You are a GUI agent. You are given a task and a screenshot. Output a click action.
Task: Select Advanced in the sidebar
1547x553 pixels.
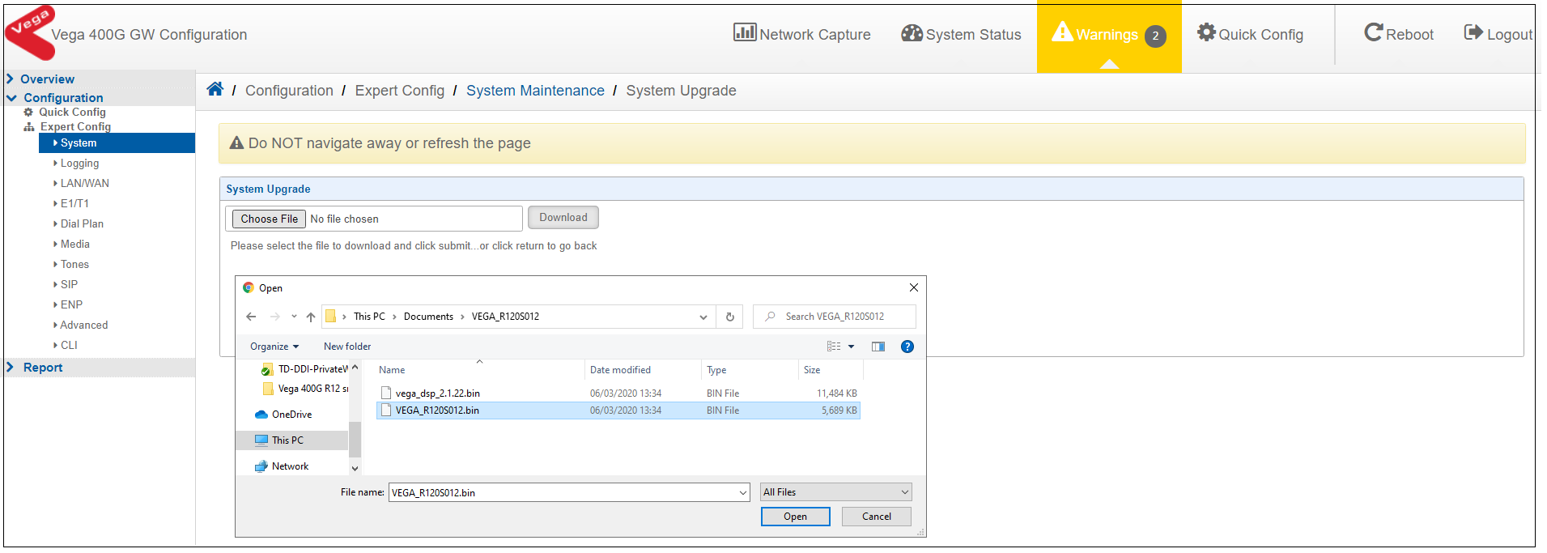pyautogui.click(x=83, y=325)
